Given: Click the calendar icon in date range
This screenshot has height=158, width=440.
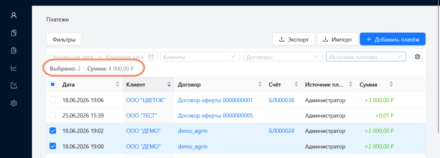Looking at the screenshot, I should pos(151,57).
